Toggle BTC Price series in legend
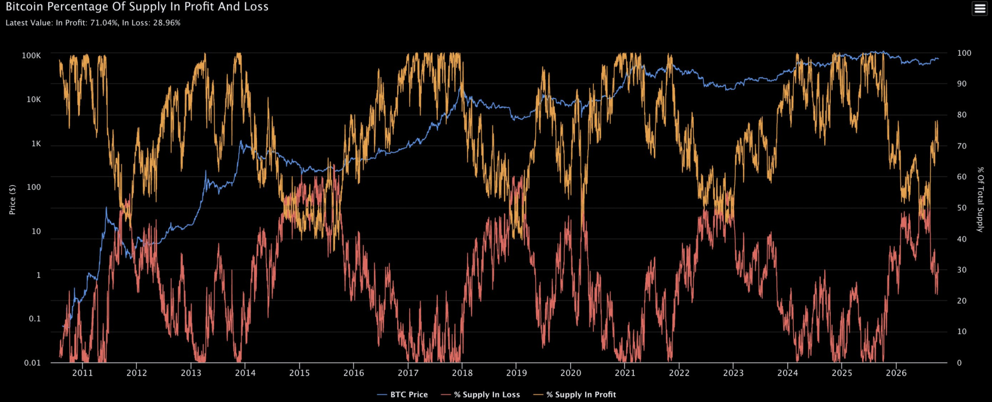The image size is (992, 402). pos(402,394)
